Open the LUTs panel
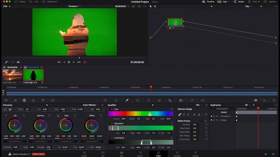The image size is (280, 157). tap(34, 2)
